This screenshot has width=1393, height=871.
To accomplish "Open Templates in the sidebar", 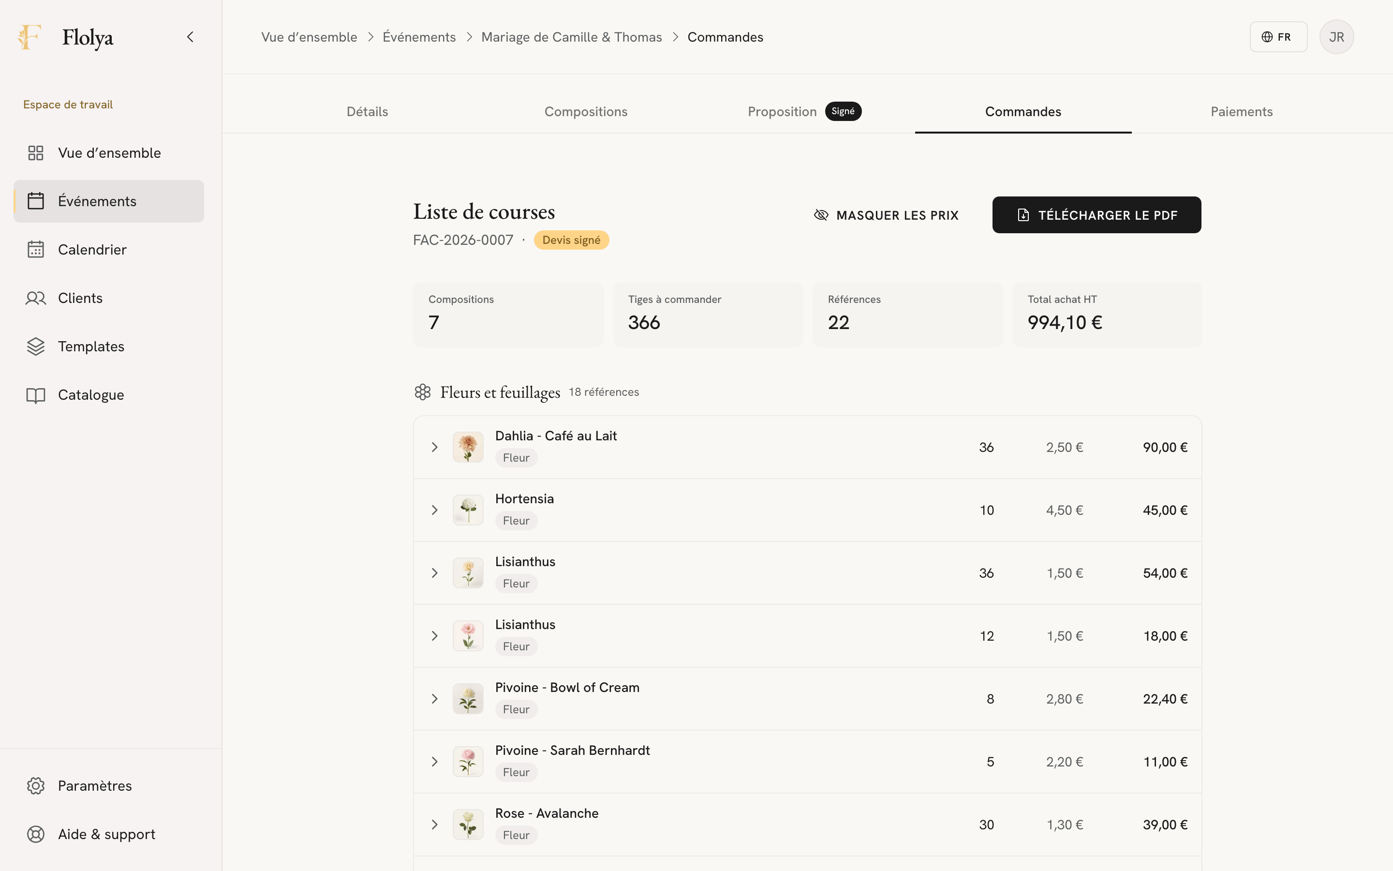I will pyautogui.click(x=109, y=346).
